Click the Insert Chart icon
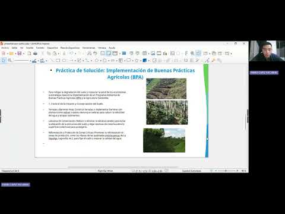Image resolution: width=285 pixels, height=214 pixels. (165, 53)
